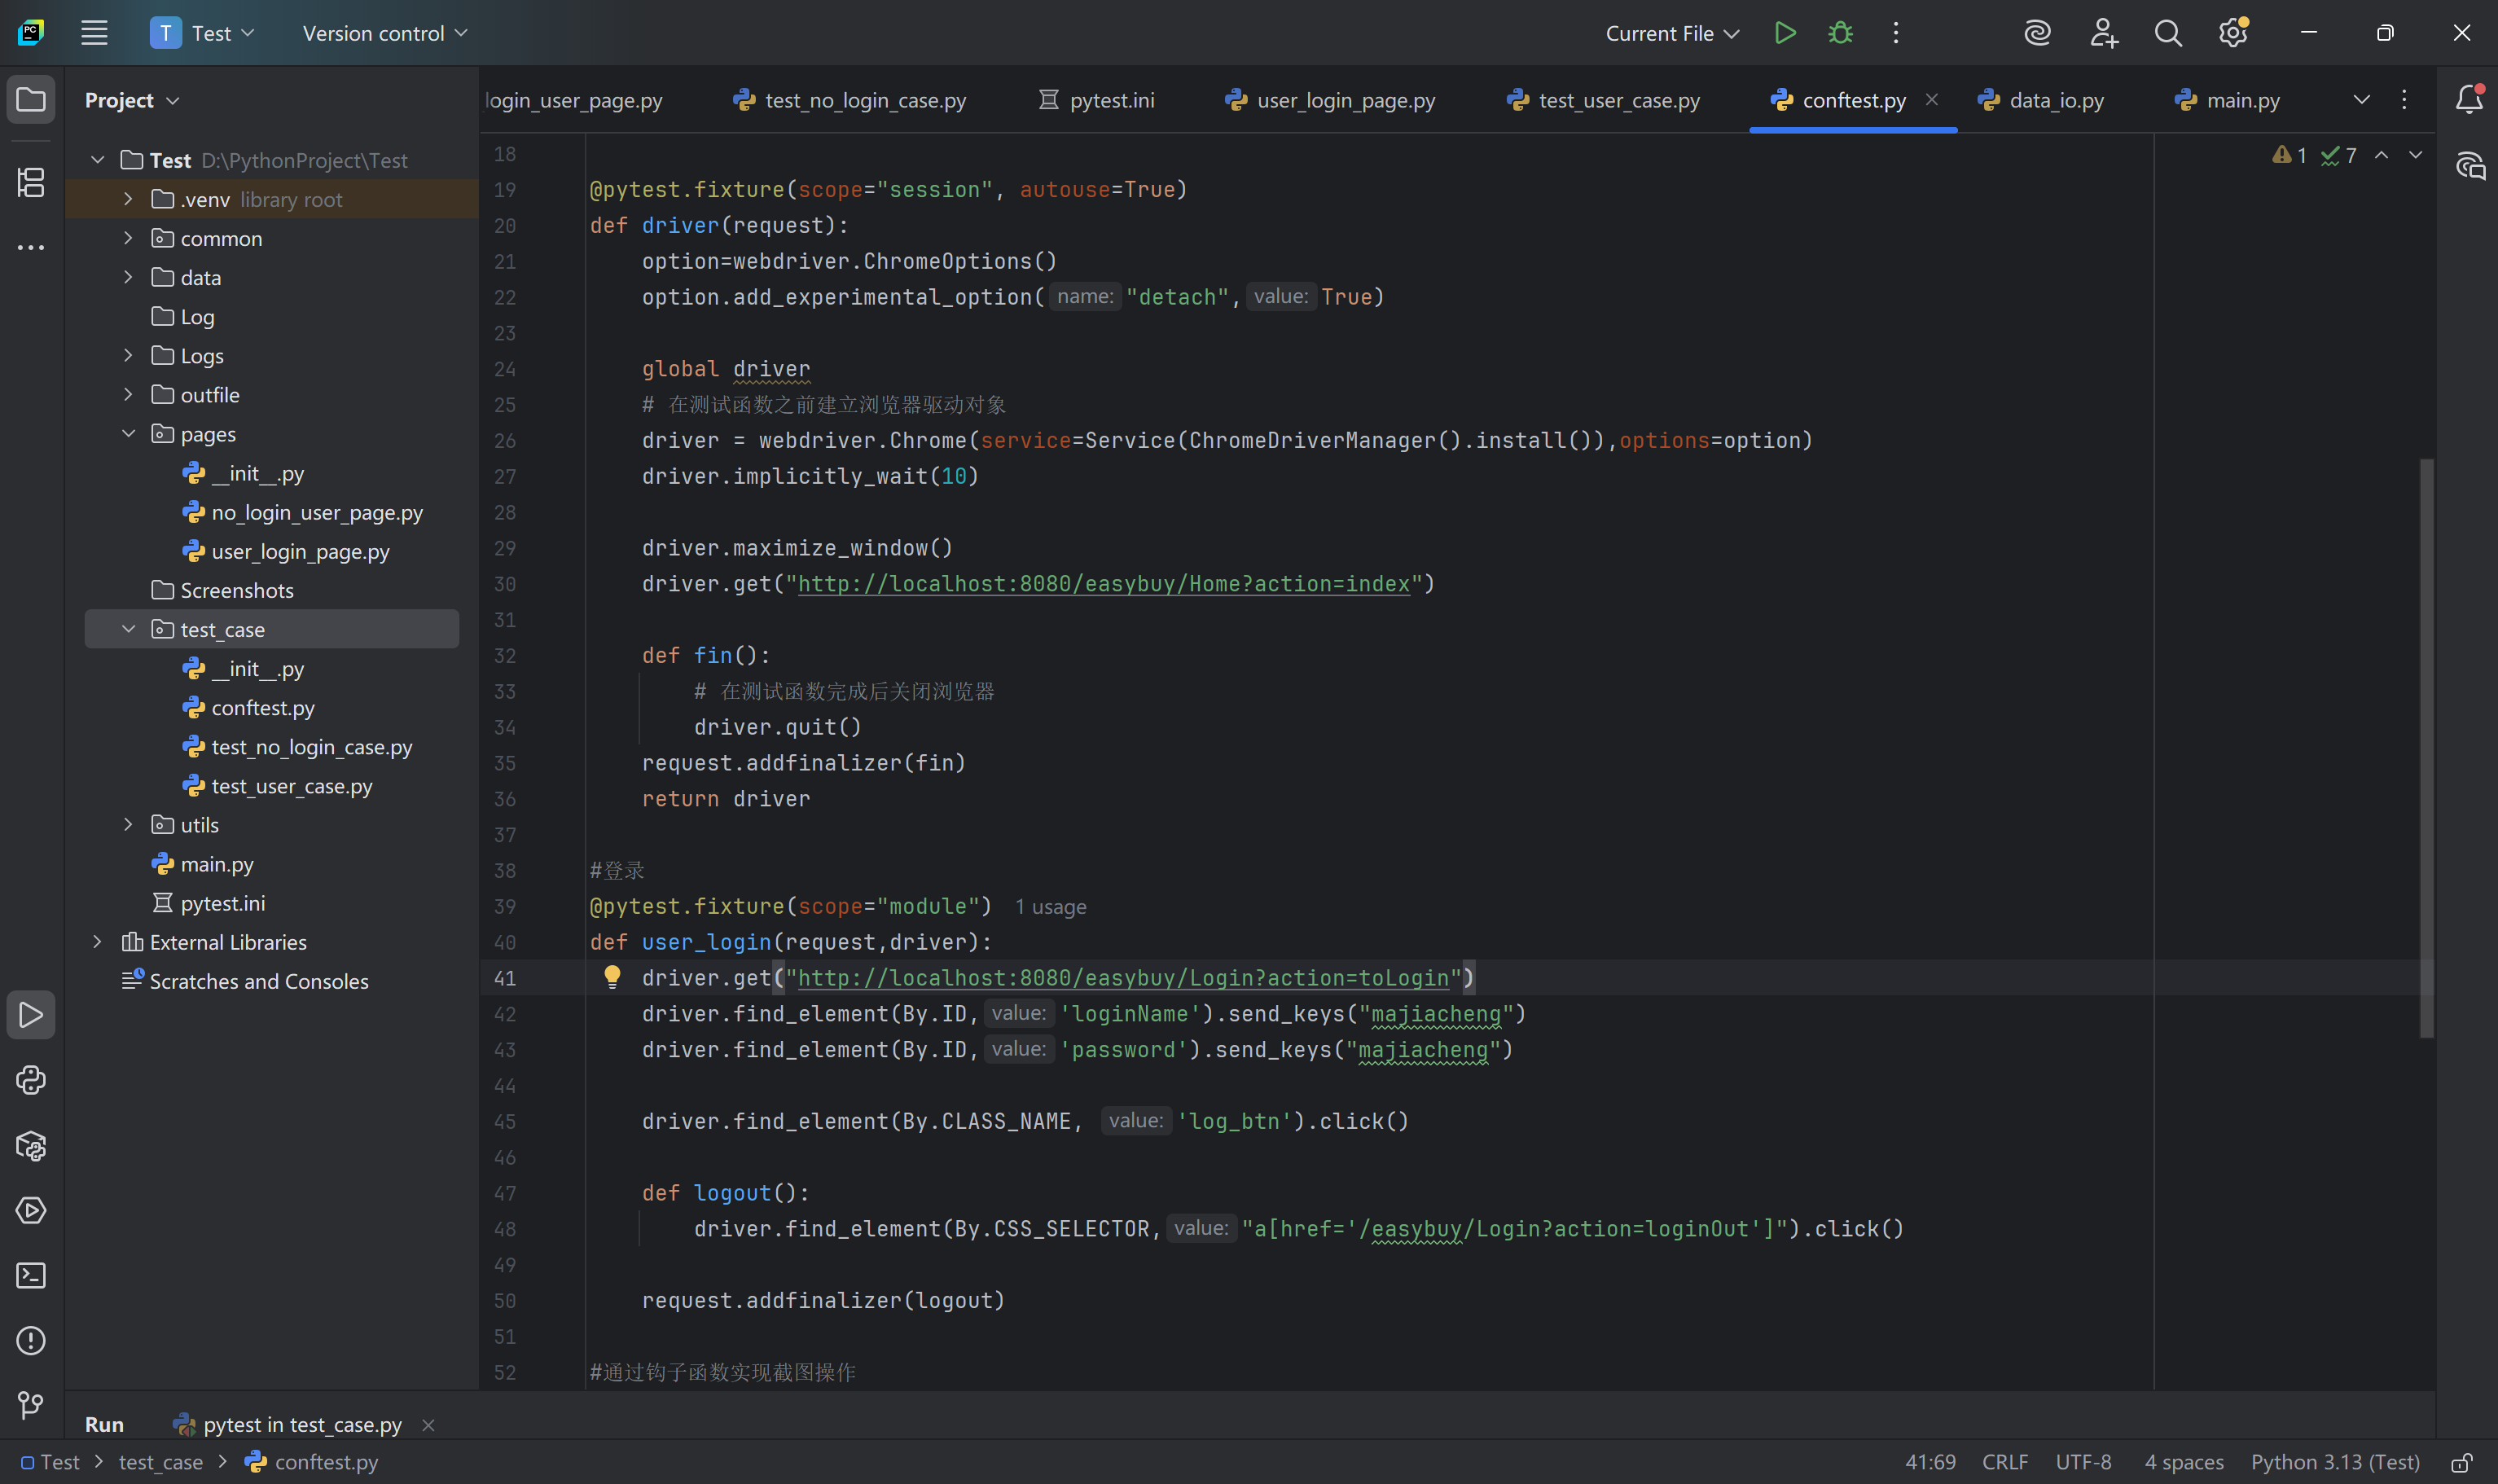Click the Python 3.13 (Test) interpreter

tap(2335, 1462)
